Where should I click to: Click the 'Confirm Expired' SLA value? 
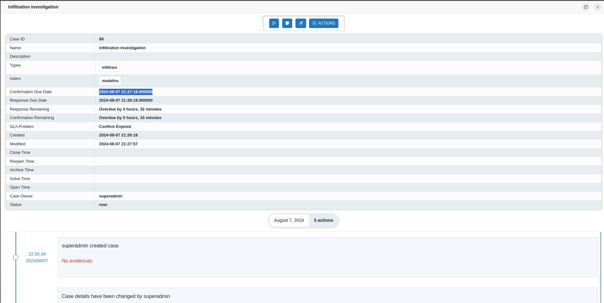click(x=115, y=126)
